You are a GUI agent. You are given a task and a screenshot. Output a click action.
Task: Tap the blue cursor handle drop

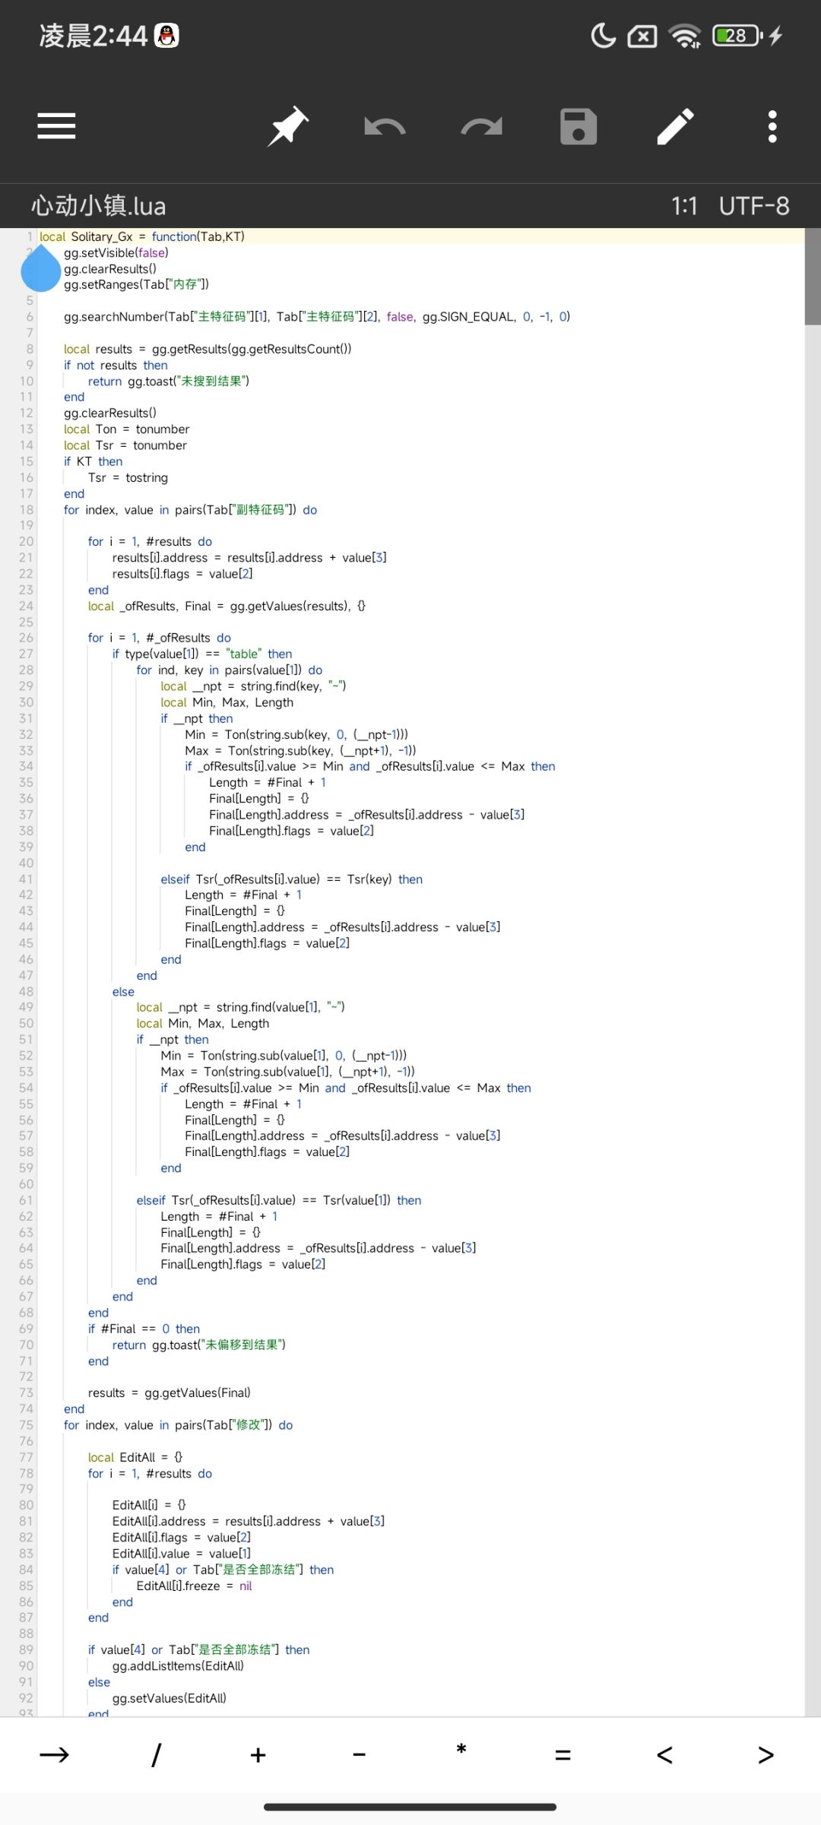[x=40, y=268]
